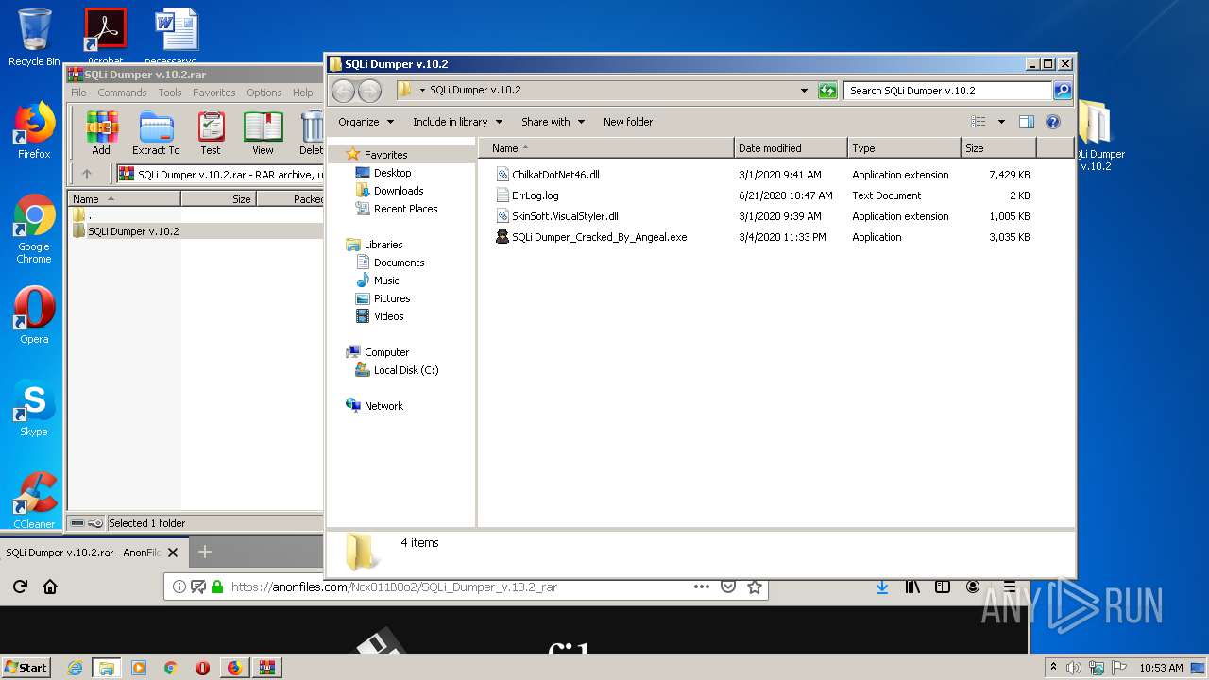Open the Skype desktop shortcut
The image size is (1209, 680).
pyautogui.click(x=34, y=408)
